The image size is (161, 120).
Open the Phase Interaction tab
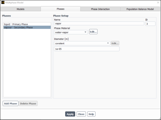point(100,9)
